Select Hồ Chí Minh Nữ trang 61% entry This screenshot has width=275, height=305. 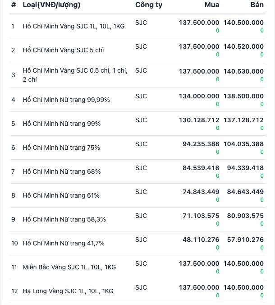[x=137, y=195]
